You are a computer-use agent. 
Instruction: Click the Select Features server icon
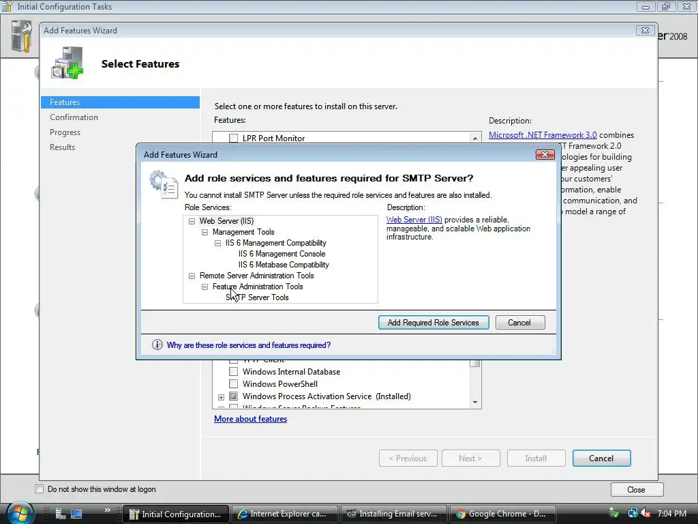(67, 63)
